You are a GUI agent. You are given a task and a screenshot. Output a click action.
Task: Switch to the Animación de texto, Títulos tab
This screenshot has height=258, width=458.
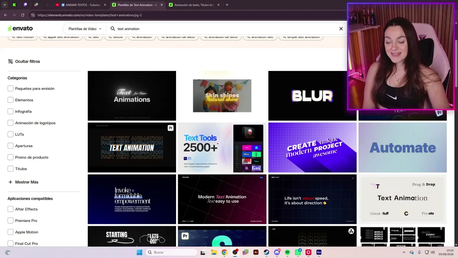tap(194, 5)
